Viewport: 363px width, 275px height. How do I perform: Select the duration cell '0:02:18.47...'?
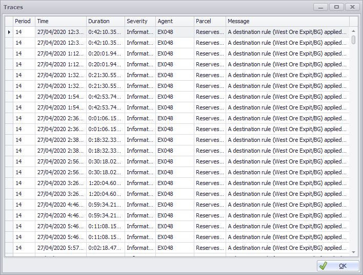(x=105, y=248)
